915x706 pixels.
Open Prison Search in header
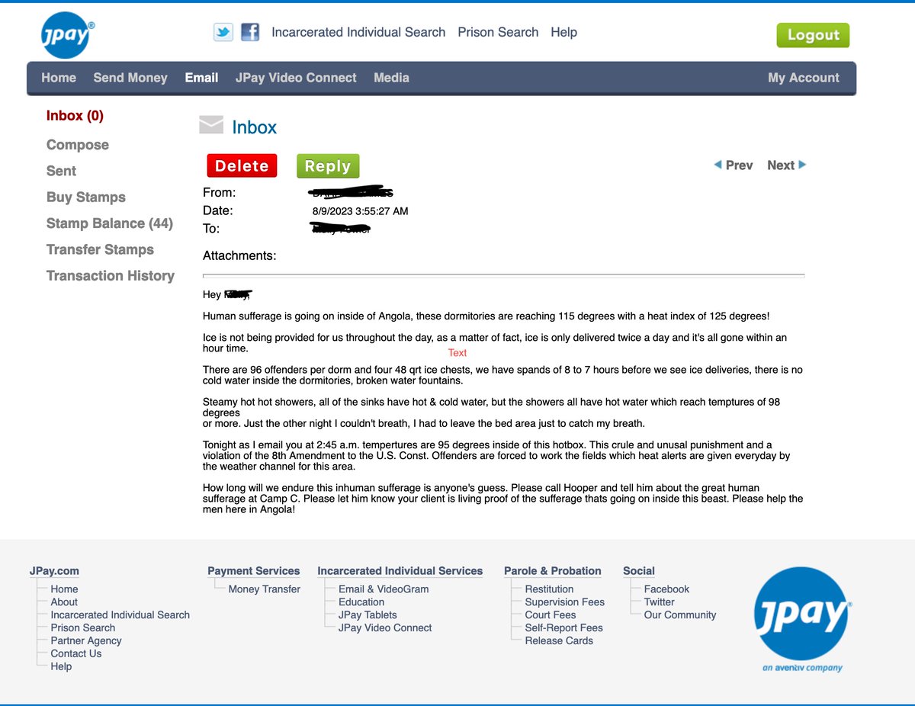498,32
